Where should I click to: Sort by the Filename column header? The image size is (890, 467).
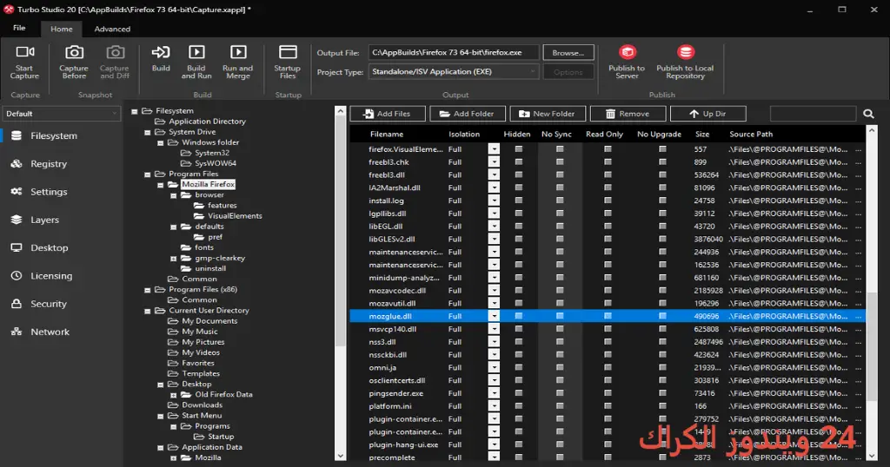(x=387, y=135)
